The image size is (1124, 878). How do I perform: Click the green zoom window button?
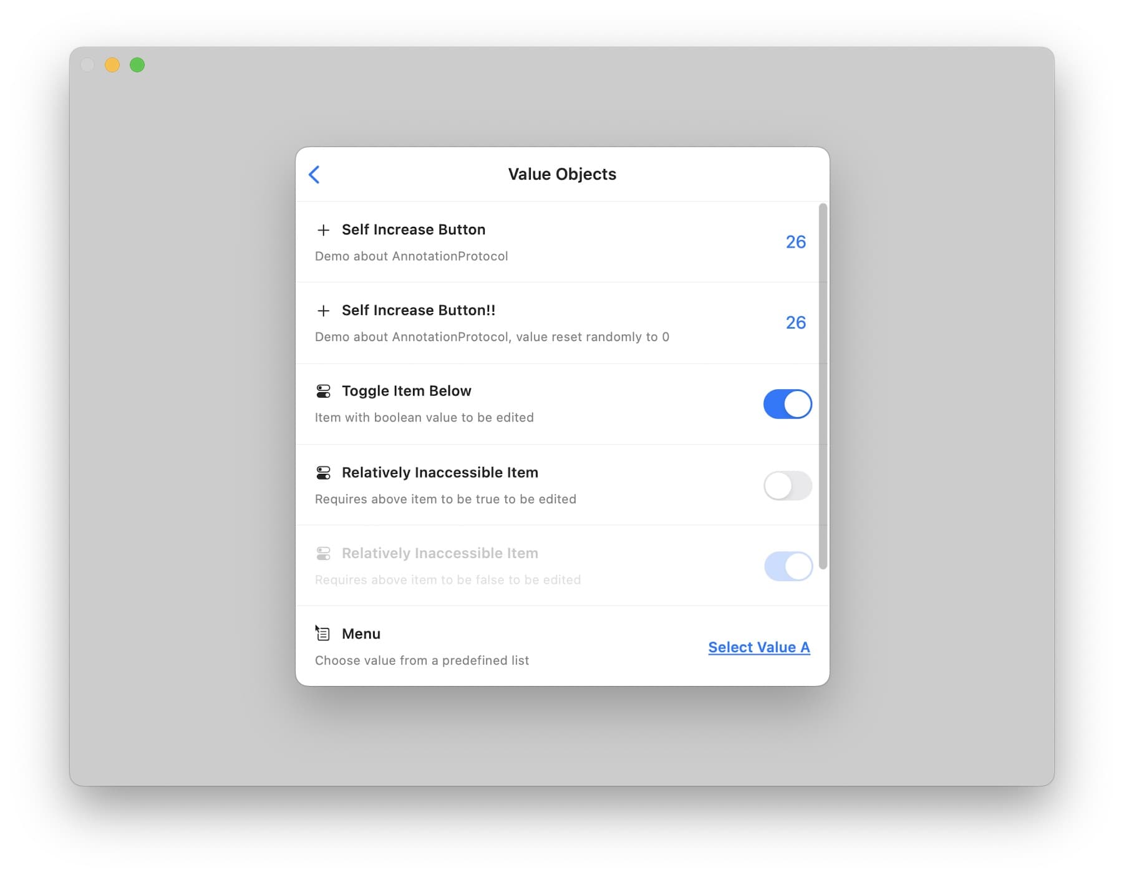137,65
